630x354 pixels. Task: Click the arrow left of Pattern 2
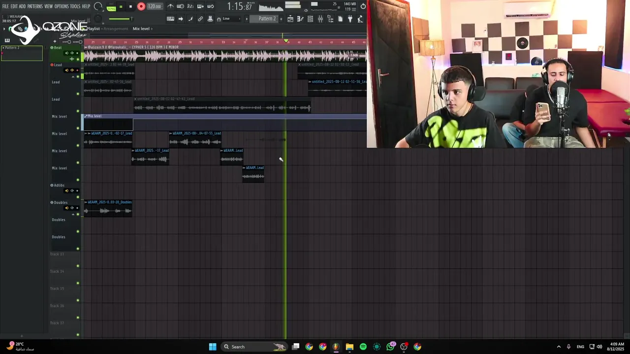point(247,19)
